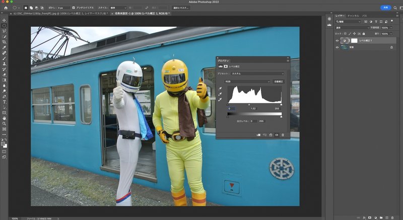The image size is (403, 220).
Task: Adjust the midtone gamma input slider
Action: (x=249, y=104)
